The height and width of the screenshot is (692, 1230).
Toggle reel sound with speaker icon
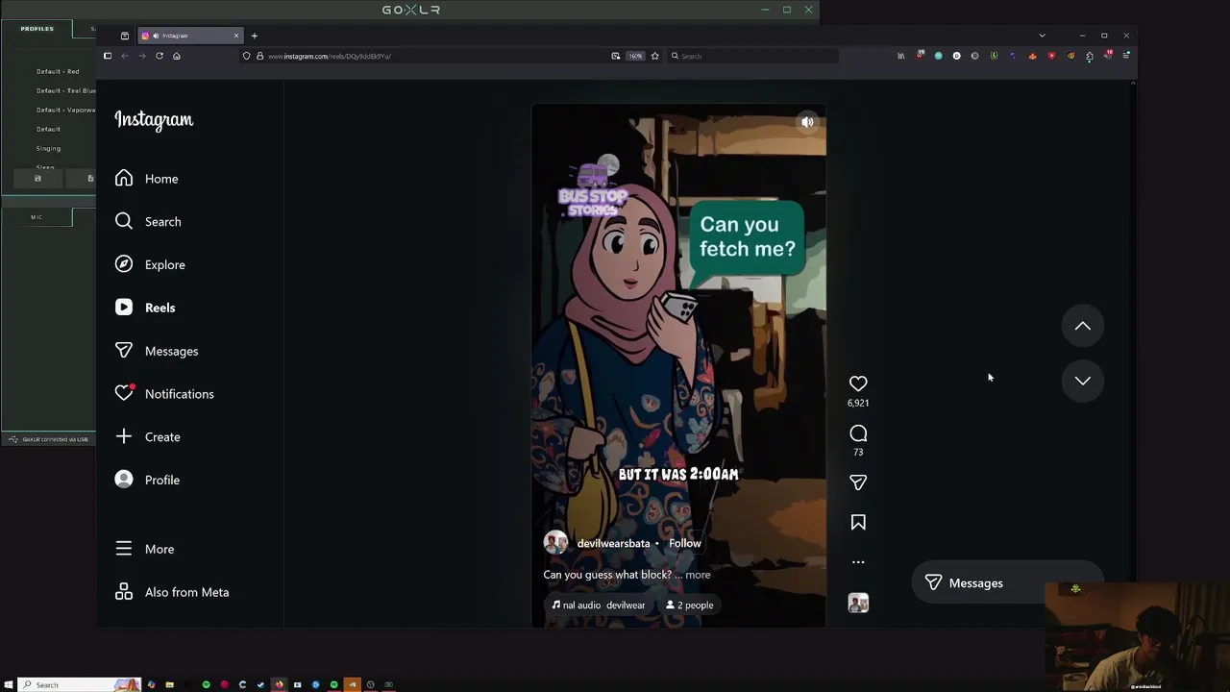(x=807, y=122)
